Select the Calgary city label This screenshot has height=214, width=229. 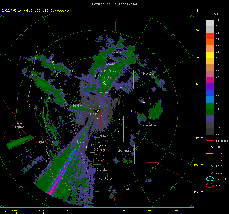(99, 150)
